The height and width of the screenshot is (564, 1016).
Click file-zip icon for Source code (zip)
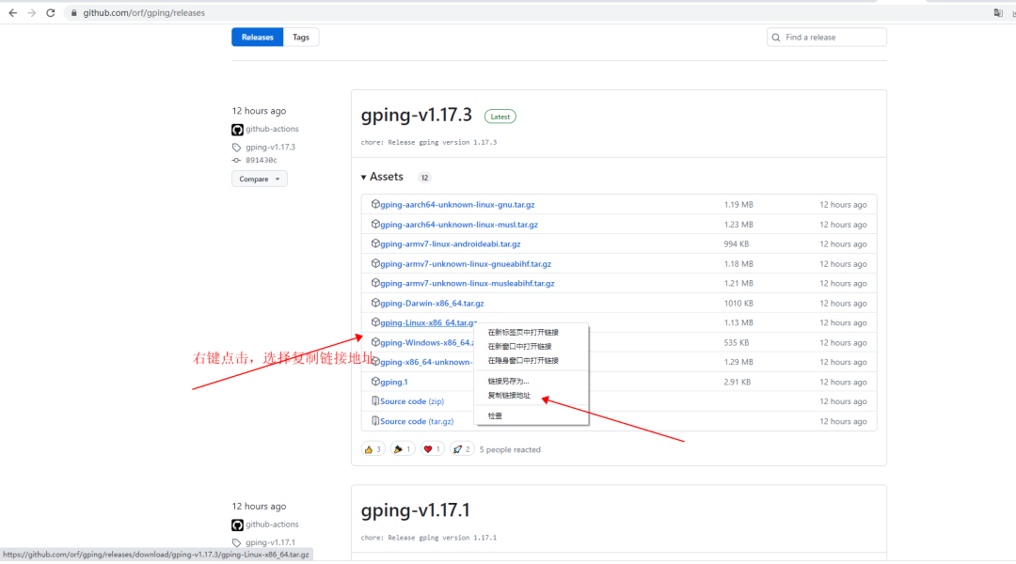click(375, 401)
